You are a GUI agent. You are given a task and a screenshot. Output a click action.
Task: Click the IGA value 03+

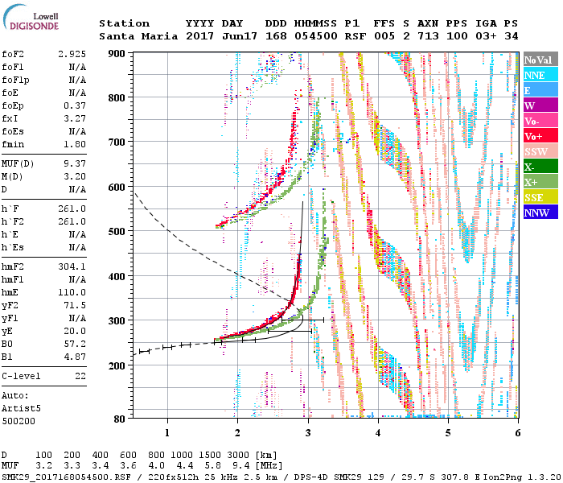486,36
